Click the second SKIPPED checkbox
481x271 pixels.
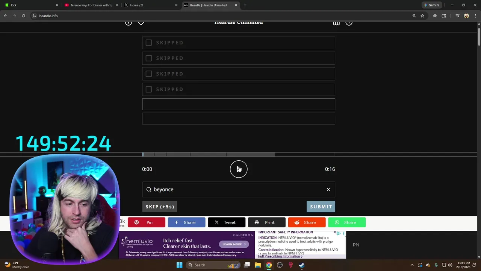[149, 58]
